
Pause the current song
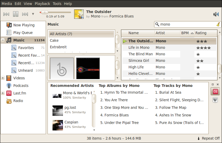tap(16, 14)
